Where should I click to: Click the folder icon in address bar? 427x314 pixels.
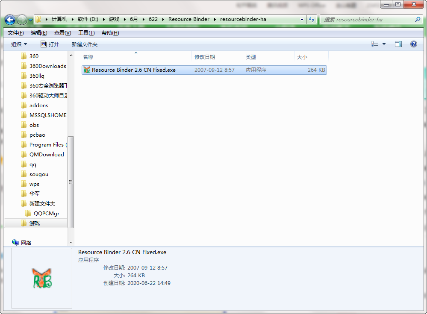pos(38,19)
